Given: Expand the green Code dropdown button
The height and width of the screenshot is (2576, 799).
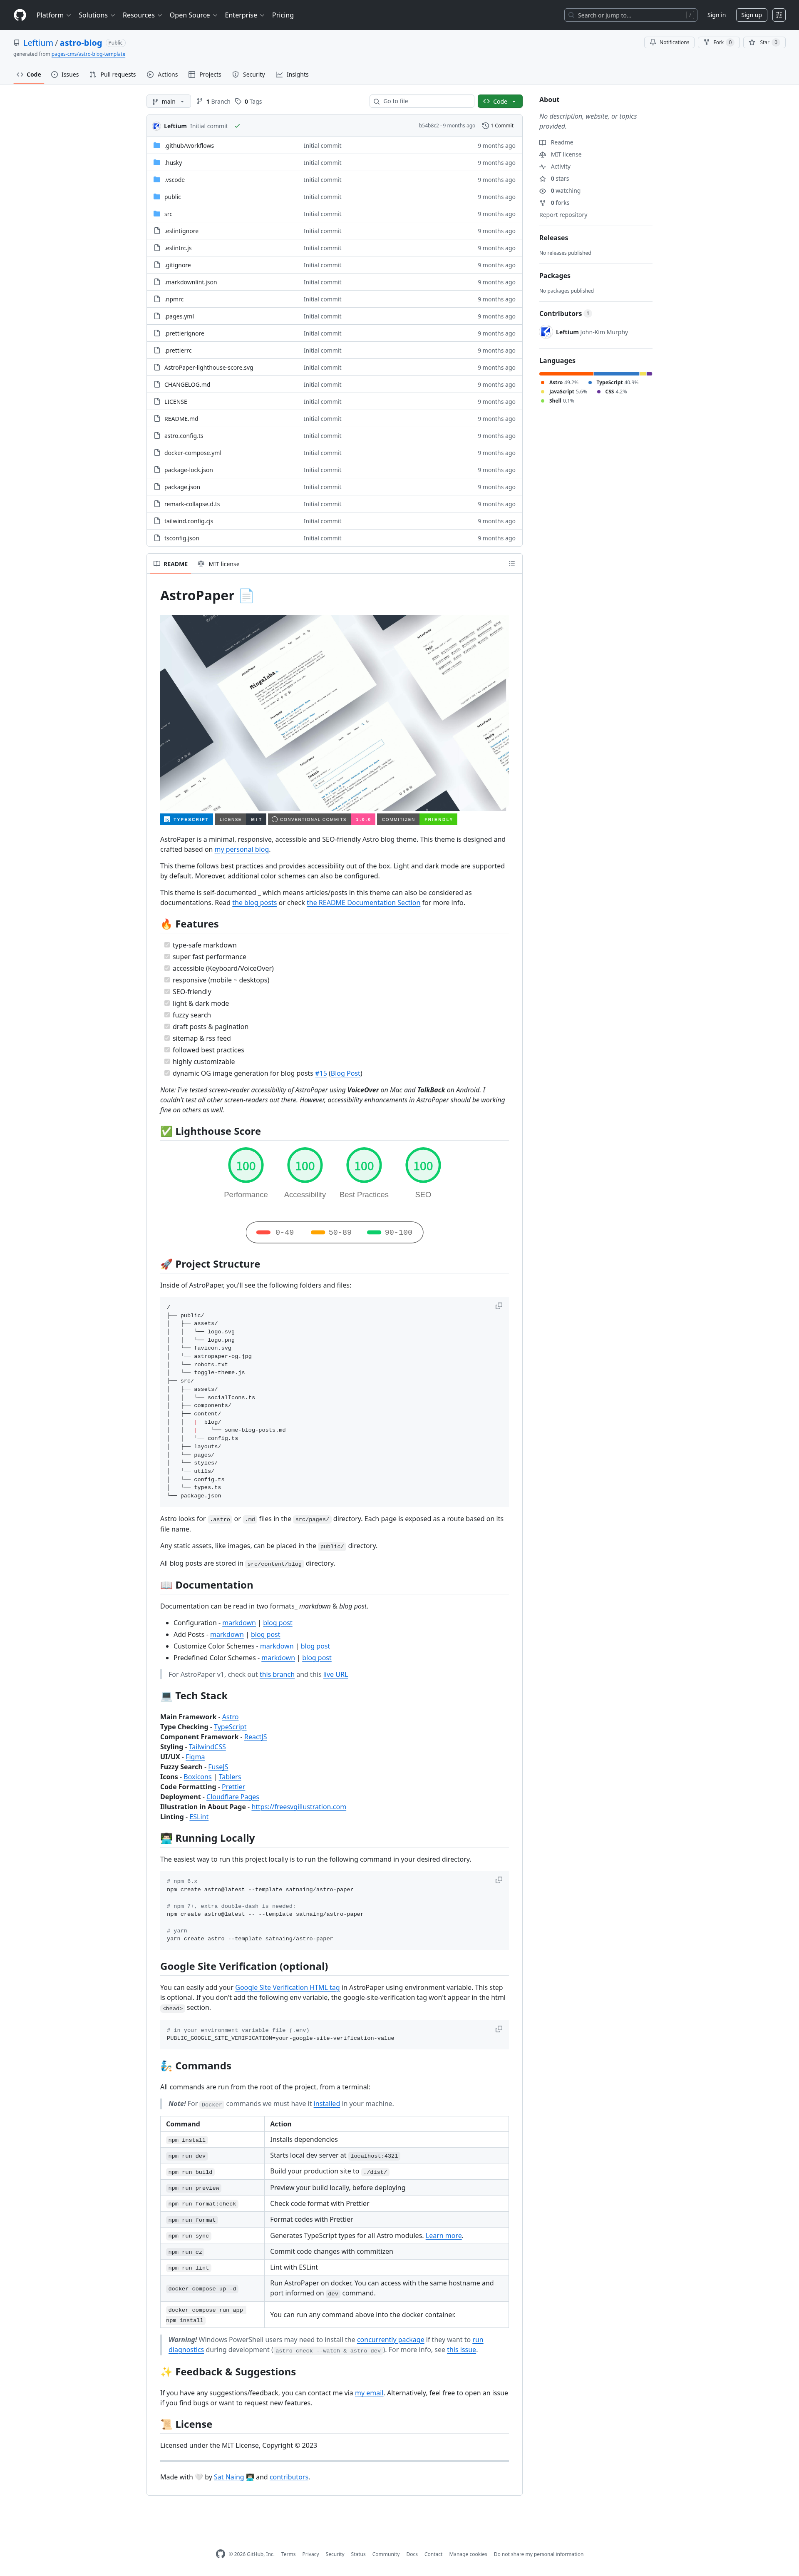Looking at the screenshot, I should coord(500,101).
